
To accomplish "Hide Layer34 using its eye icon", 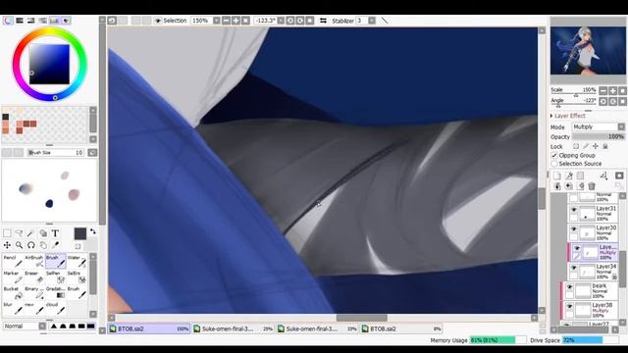I will click(573, 268).
